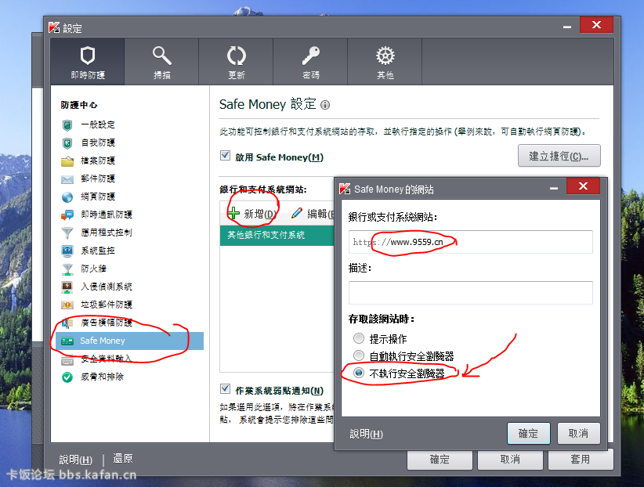Viewport: 644px width, 487px height.
Task: Open the 其他 settings tab
Action: (385, 62)
